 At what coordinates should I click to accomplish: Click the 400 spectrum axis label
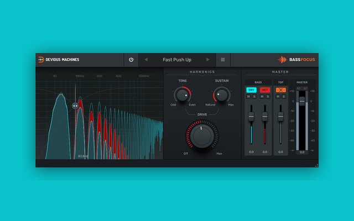[x=118, y=76]
